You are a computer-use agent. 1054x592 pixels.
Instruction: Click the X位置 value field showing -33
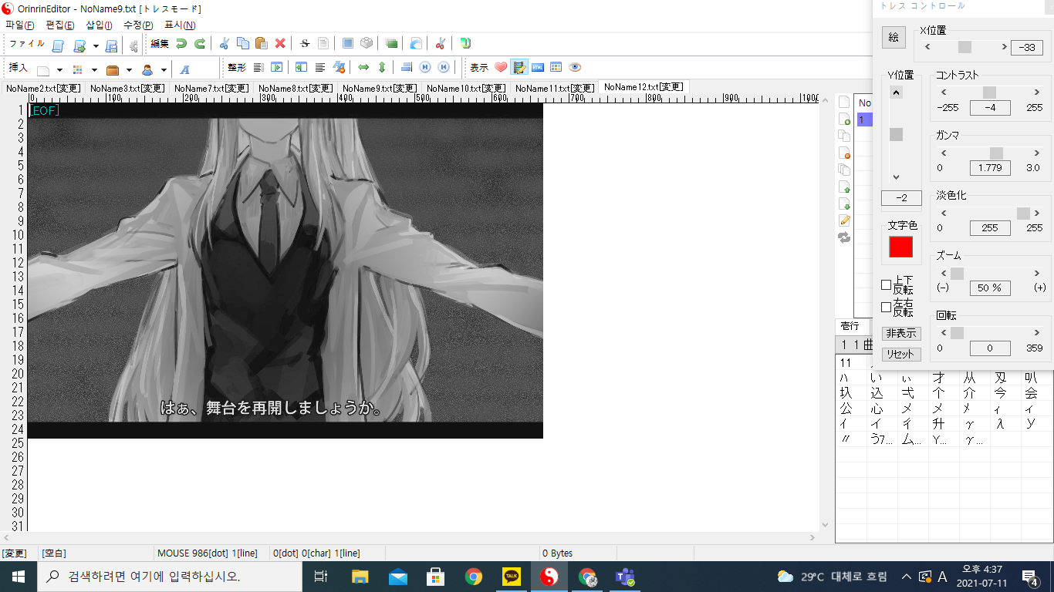click(1027, 47)
